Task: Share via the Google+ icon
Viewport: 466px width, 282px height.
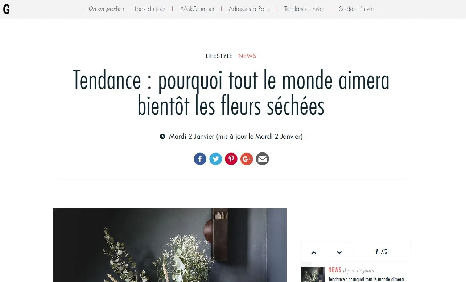Action: [x=247, y=159]
